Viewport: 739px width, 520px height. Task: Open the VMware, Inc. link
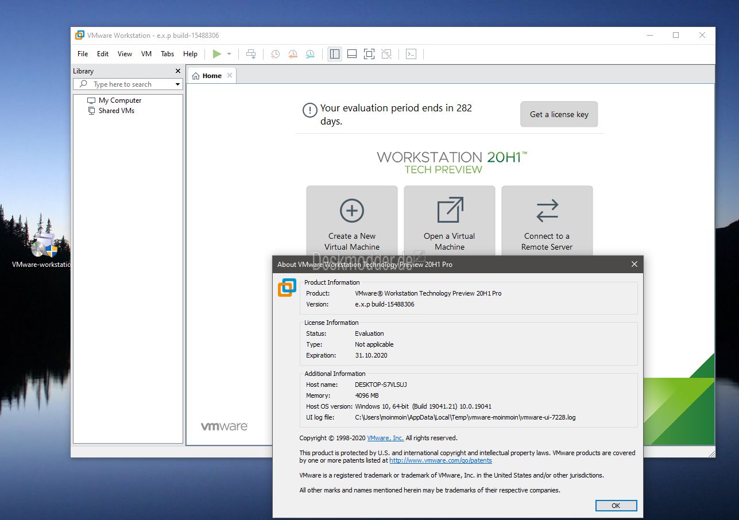tap(385, 438)
